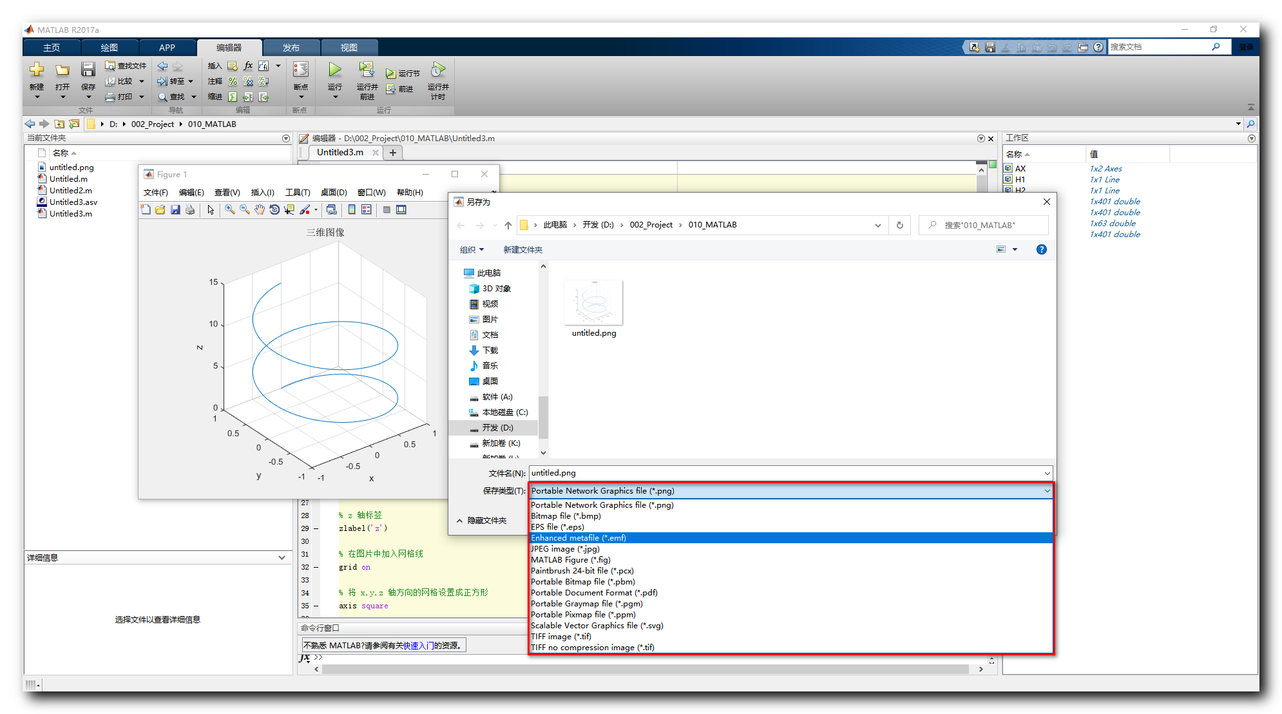The height and width of the screenshot is (714, 1282).
Task: Open the 发布 ribbon tab
Action: click(291, 48)
